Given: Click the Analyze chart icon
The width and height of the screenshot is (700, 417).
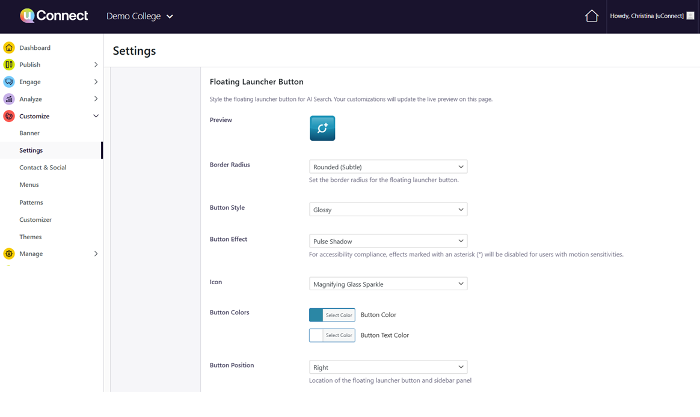Looking at the screenshot, I should (9, 99).
